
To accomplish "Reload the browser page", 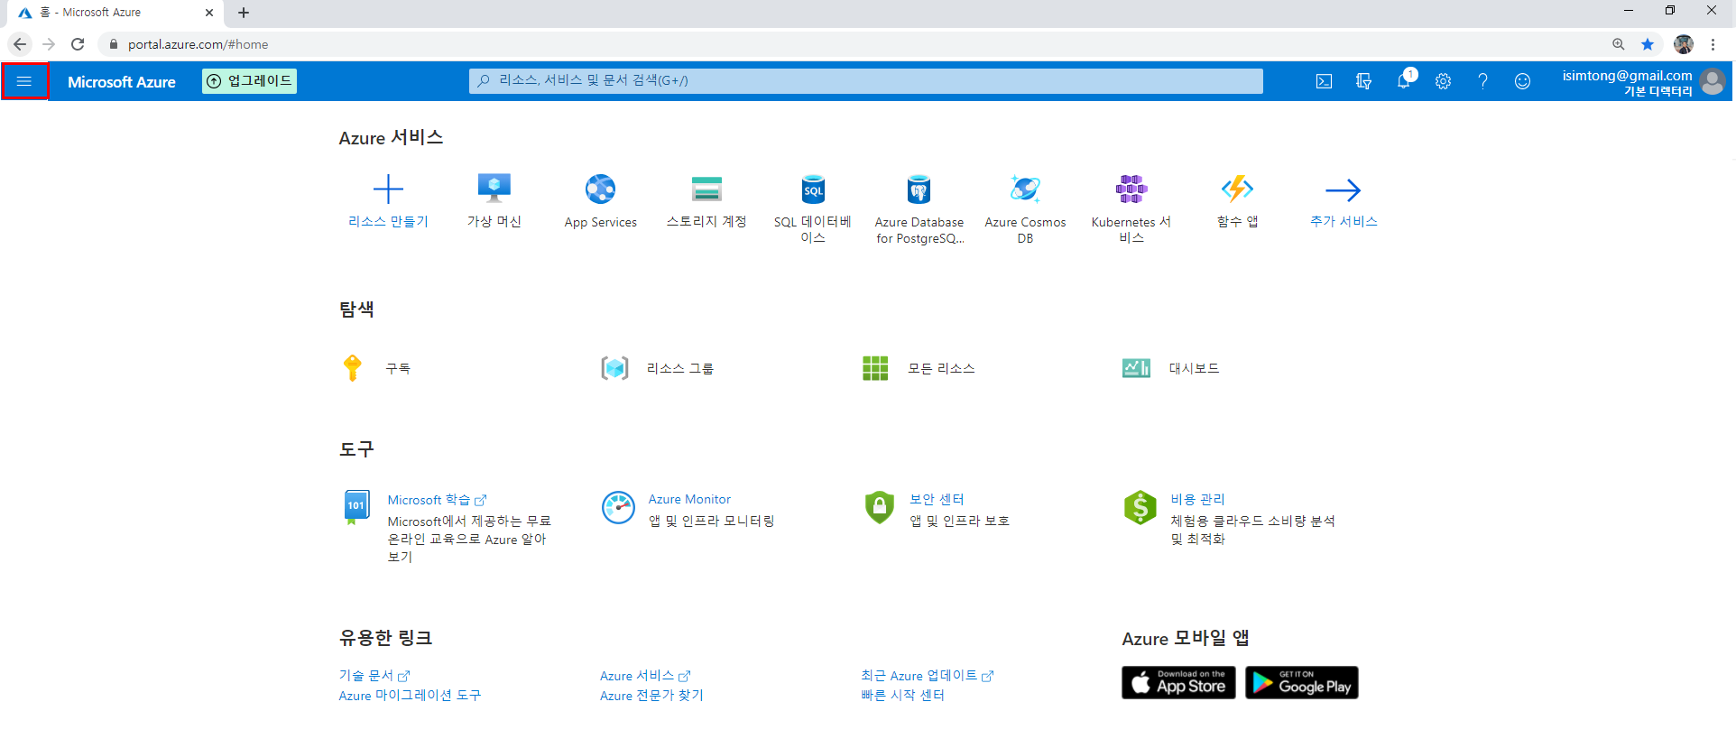I will [78, 44].
